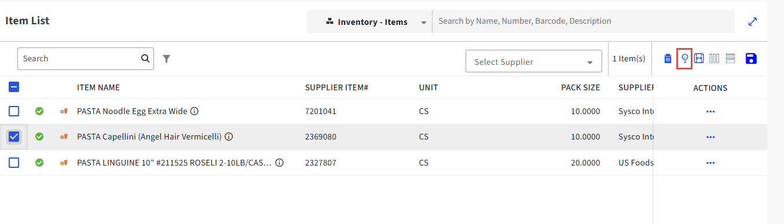Screen dimensions: 784x224
Task: Uncheck the PASTA Capellini row checkbox
Action: tap(14, 137)
